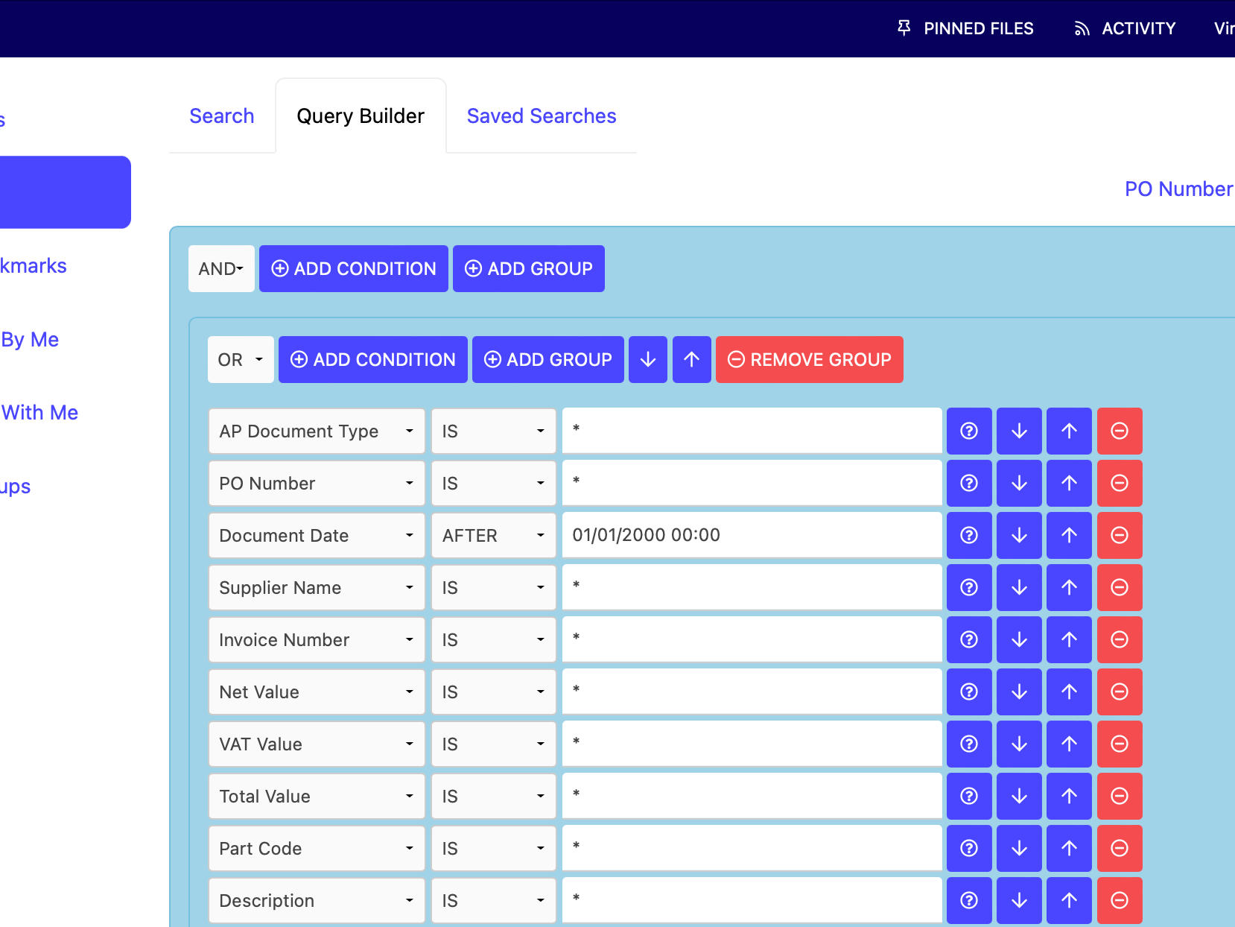Add a condition to the OR group
This screenshot has height=927, width=1235.
[x=373, y=359]
